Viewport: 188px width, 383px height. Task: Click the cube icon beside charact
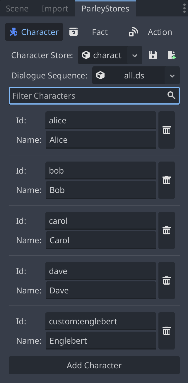86,55
